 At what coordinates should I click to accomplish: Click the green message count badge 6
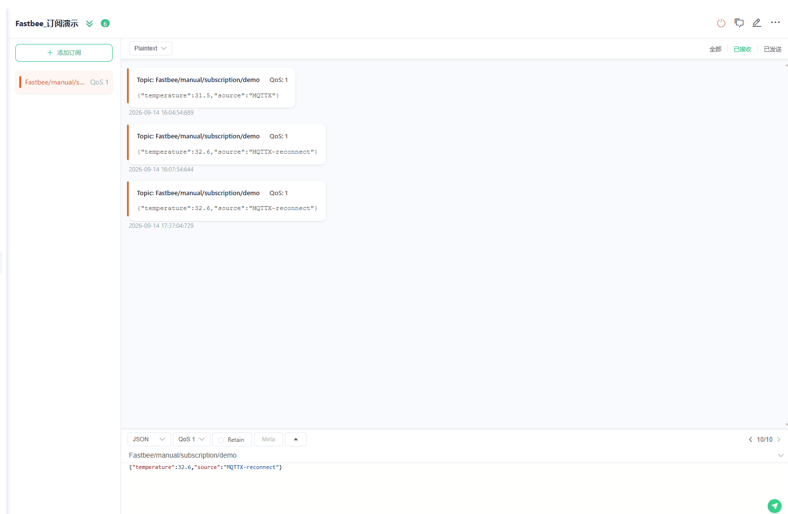point(105,23)
